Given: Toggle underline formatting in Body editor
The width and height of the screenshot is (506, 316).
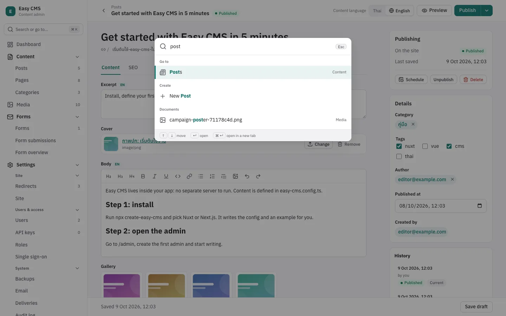Looking at the screenshot, I should tap(166, 176).
